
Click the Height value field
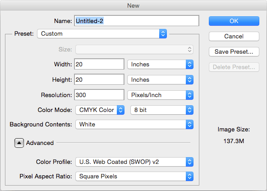click(x=99, y=79)
